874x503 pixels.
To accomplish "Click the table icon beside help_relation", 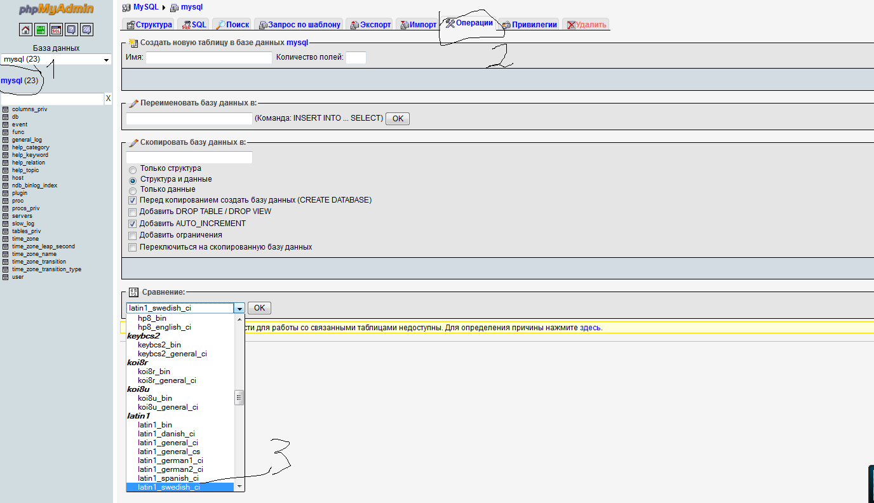I will tap(6, 163).
